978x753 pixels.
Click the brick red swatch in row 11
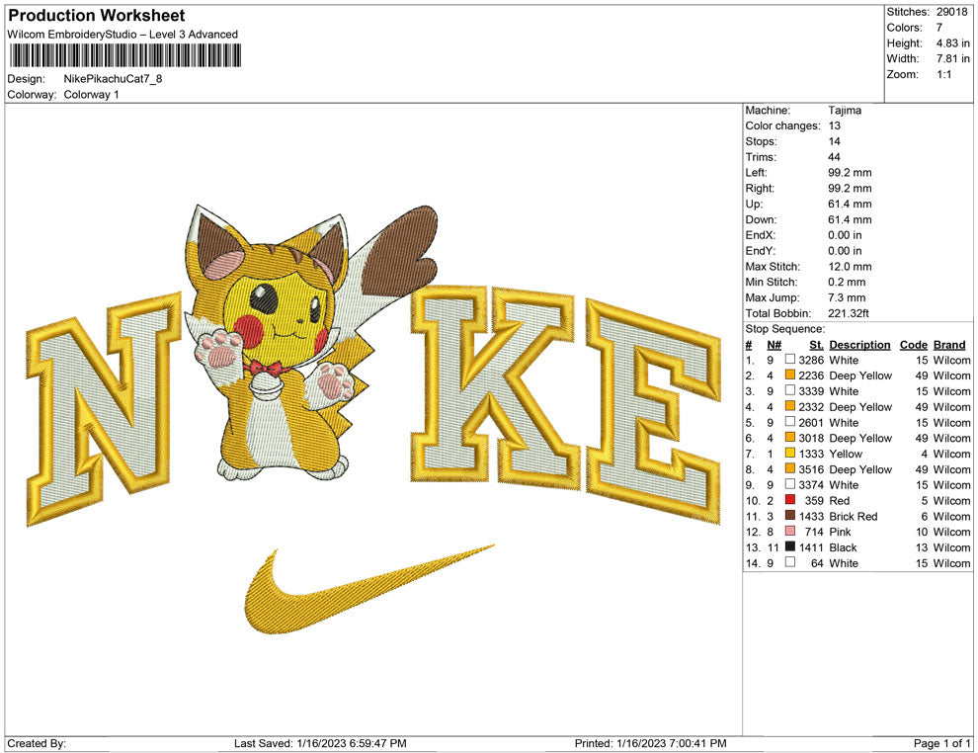pos(790,515)
